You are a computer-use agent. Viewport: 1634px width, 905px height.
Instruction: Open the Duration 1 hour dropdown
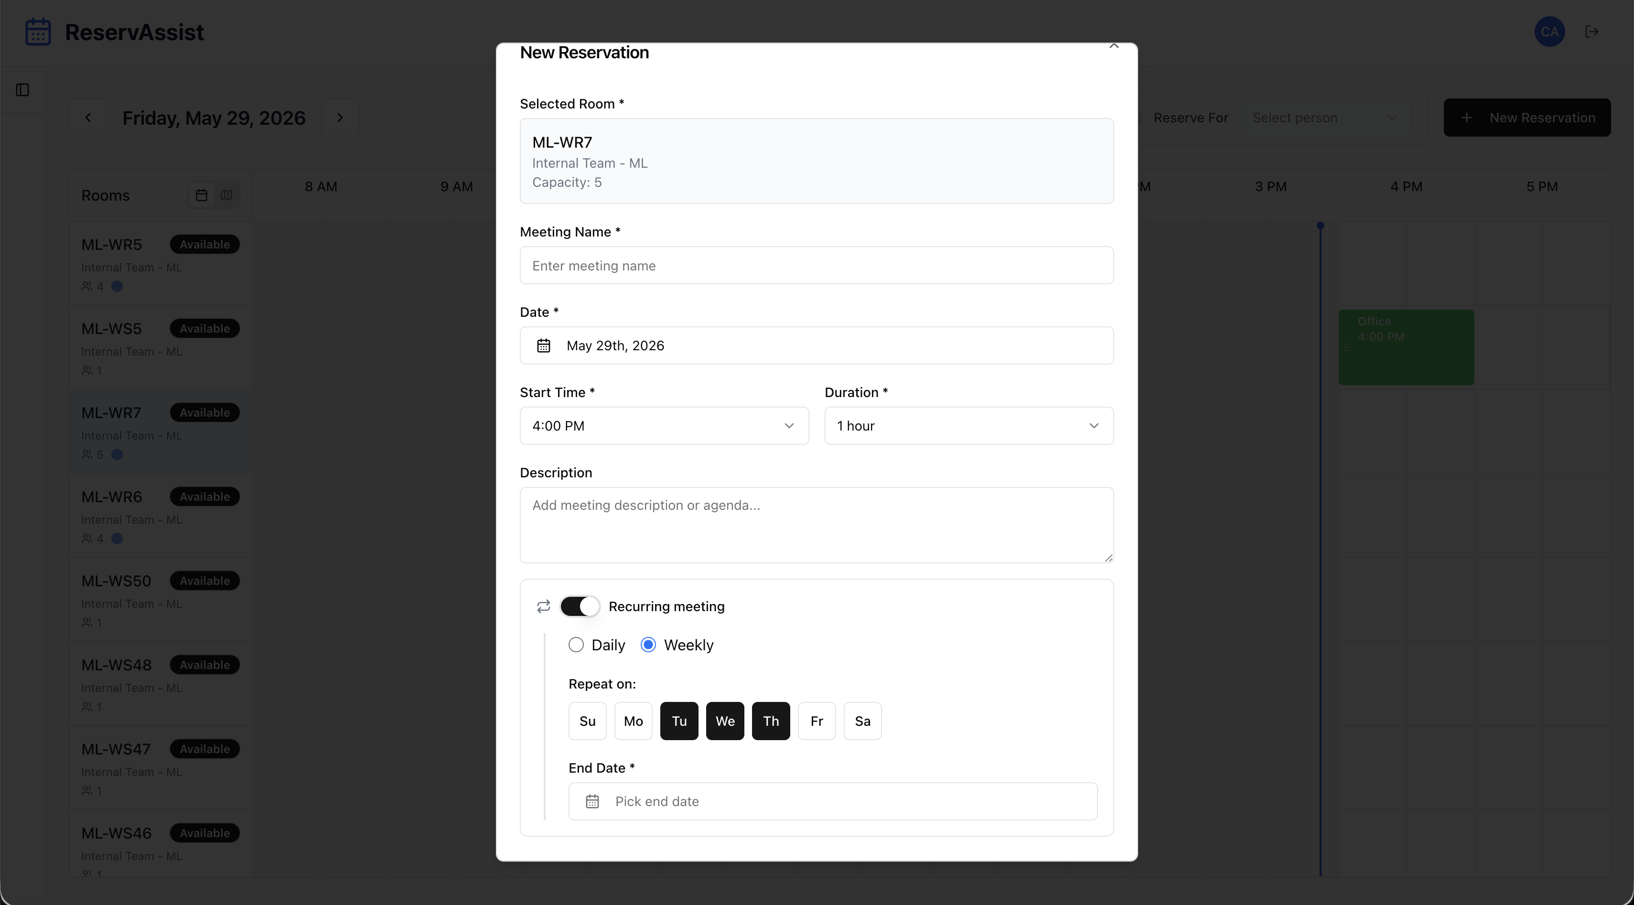click(968, 426)
